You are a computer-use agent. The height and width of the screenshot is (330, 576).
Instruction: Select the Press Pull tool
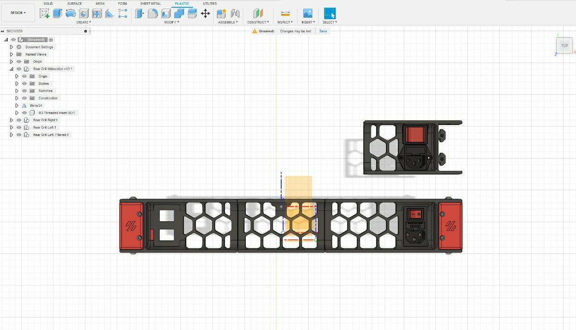[x=140, y=13]
